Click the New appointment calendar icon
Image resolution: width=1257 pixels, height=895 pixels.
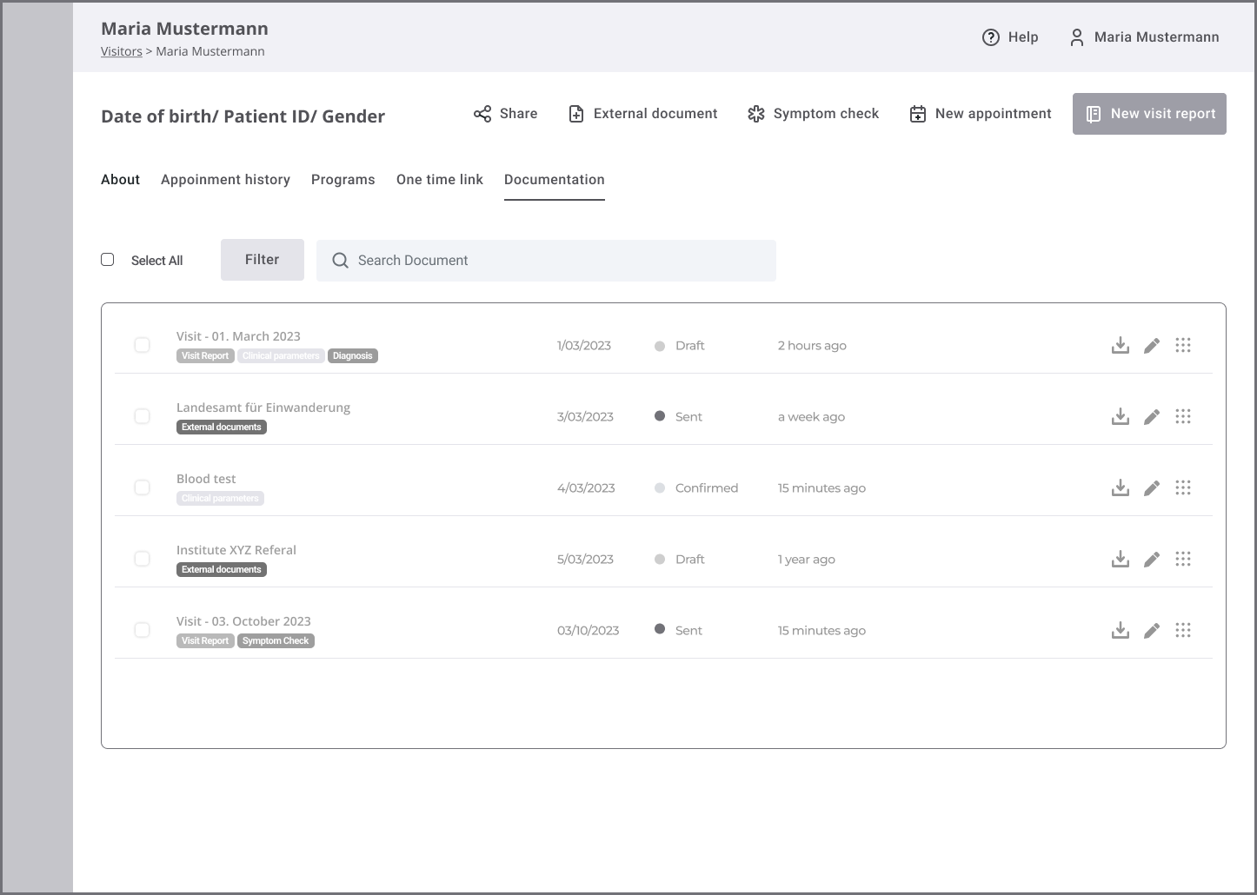tap(918, 114)
